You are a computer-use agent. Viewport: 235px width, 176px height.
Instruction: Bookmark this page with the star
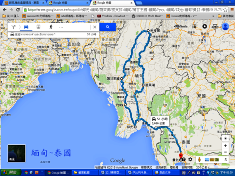[x=225, y=10]
